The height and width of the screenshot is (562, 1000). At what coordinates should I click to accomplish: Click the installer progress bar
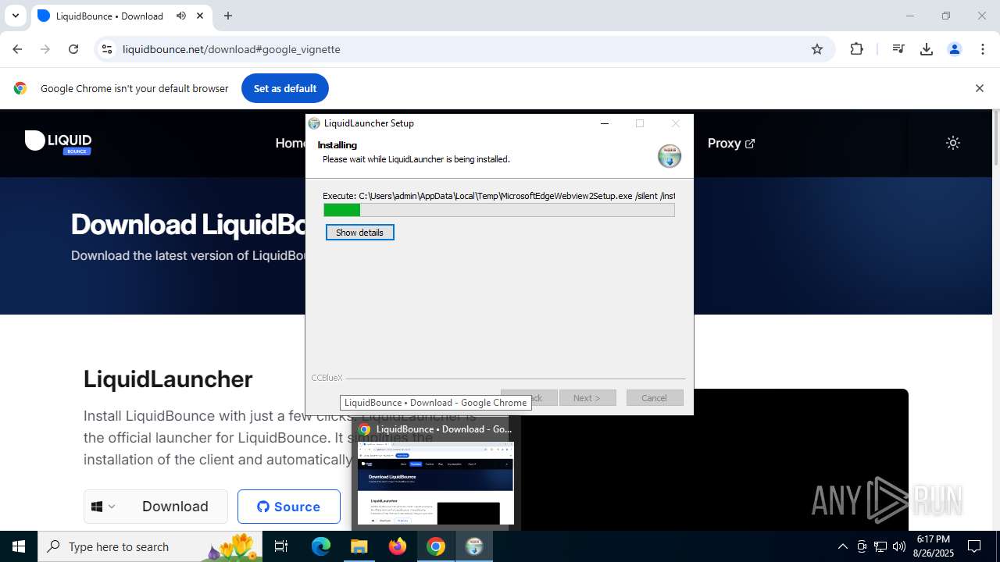pos(499,210)
